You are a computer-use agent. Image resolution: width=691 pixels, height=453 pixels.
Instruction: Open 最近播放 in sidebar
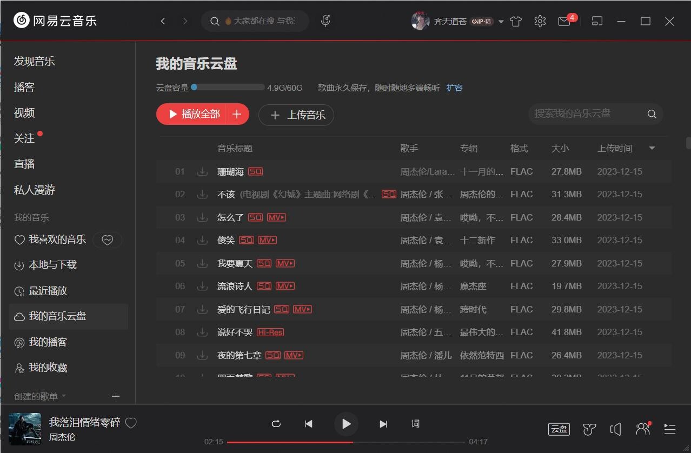click(48, 290)
